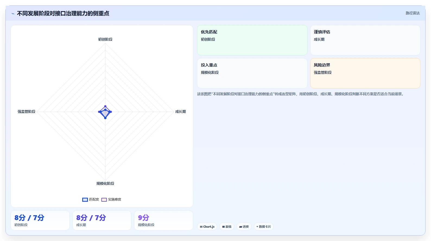Click the 9分 score for 规模化阶段
This screenshot has width=431, height=241.
pos(144,218)
